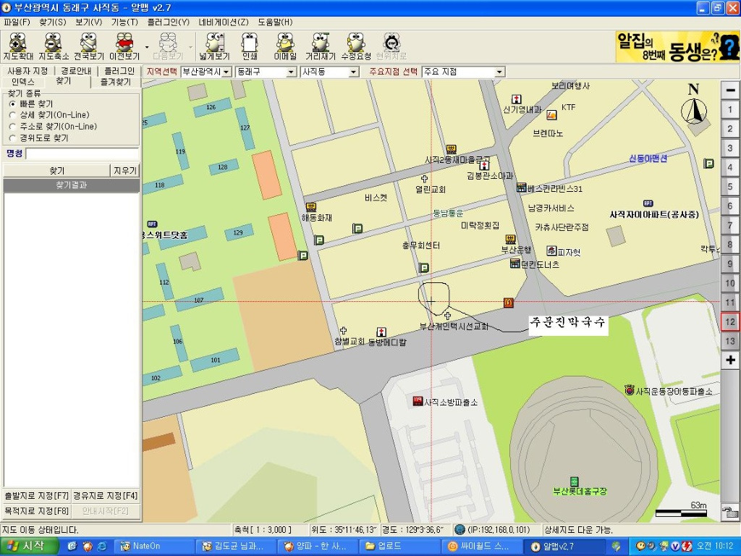Click the 동방메디칼 hospital icon on map

[381, 332]
